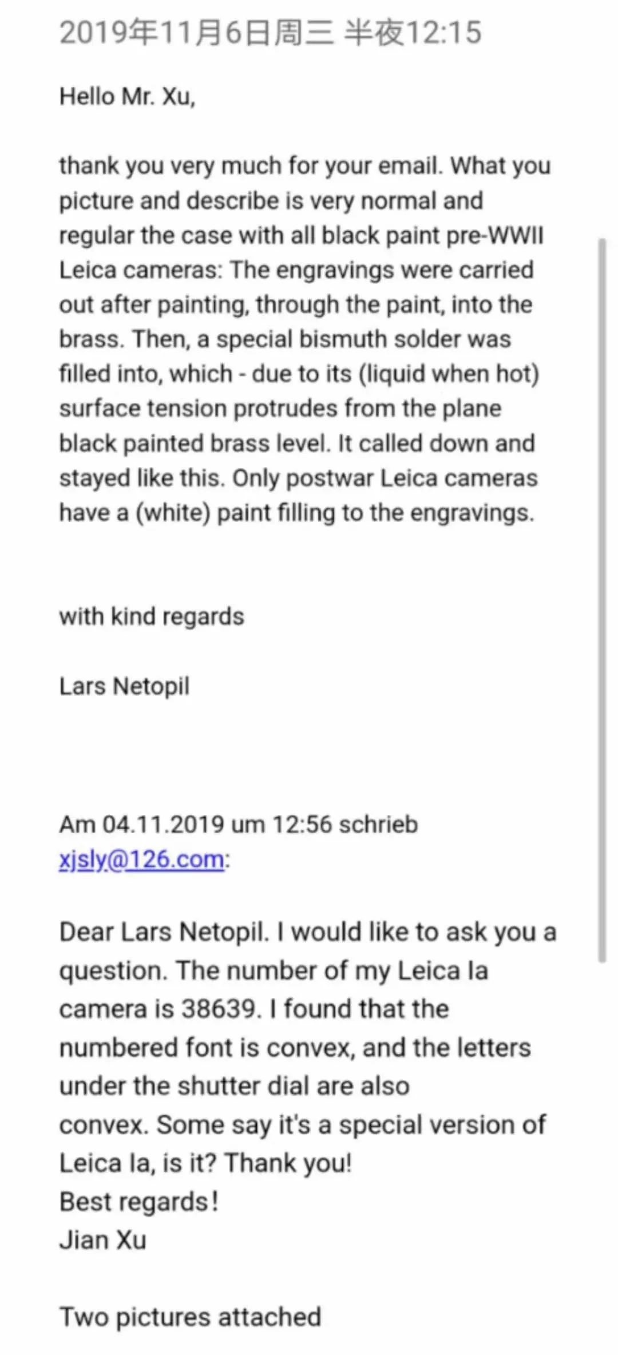Click the camera number 38639
The image size is (618, 1355).
click(220, 1009)
